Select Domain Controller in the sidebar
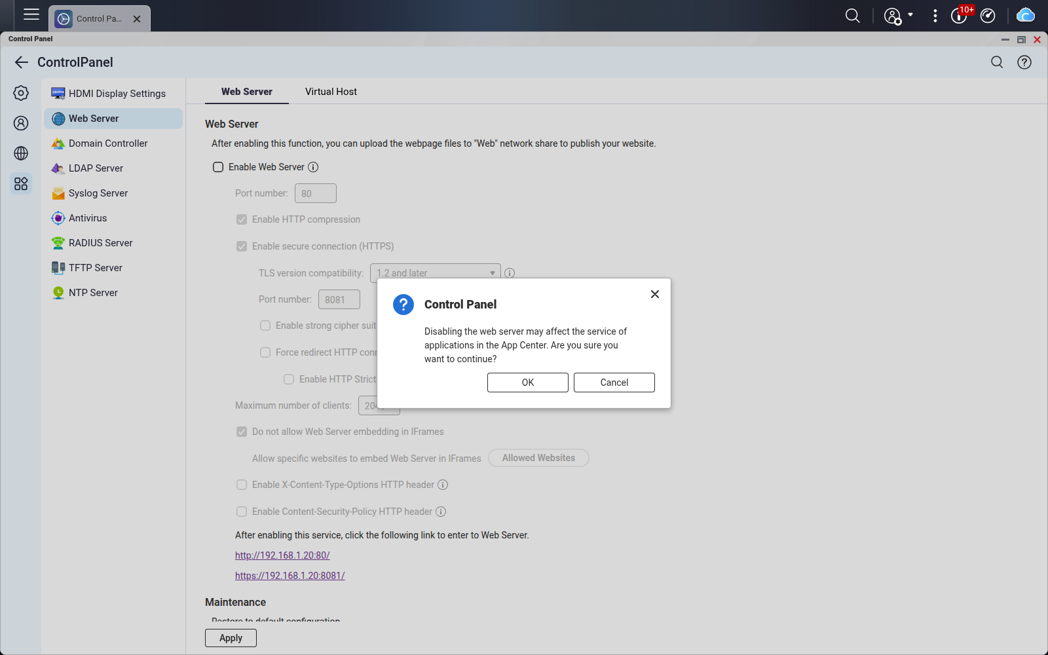The image size is (1048, 655). click(x=113, y=143)
